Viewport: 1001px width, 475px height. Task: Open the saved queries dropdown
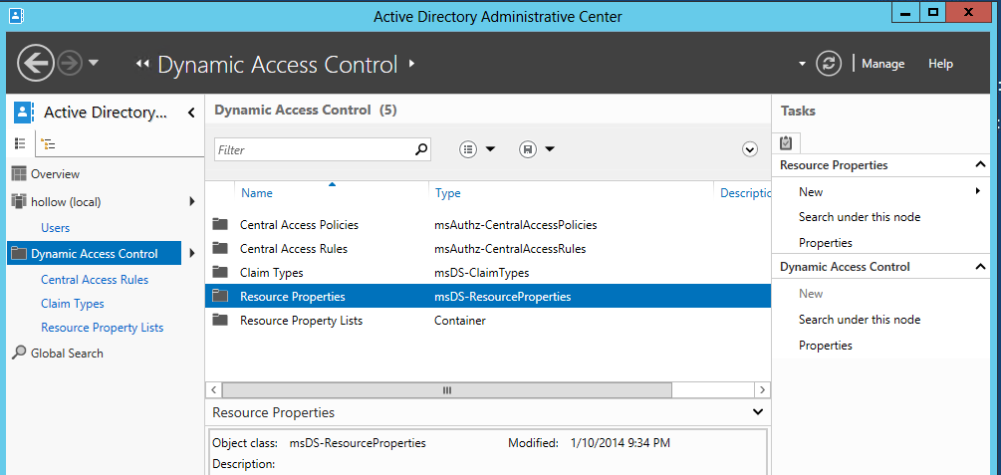pyautogui.click(x=537, y=149)
